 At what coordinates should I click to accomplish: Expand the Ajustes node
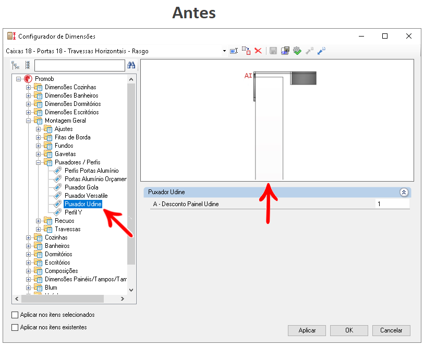click(x=38, y=129)
